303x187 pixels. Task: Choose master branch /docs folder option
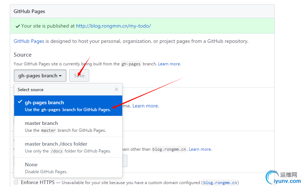pyautogui.click(x=68, y=147)
